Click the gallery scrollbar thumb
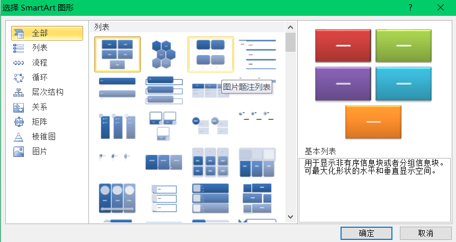The height and width of the screenshot is (242, 456). pyautogui.click(x=290, y=42)
